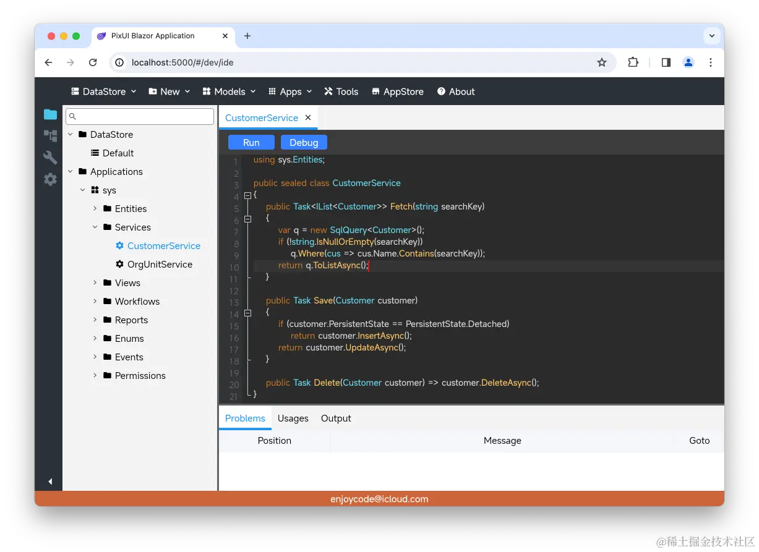Click the gear icon beside OrgUnitService
The height and width of the screenshot is (552, 759).
click(x=120, y=264)
